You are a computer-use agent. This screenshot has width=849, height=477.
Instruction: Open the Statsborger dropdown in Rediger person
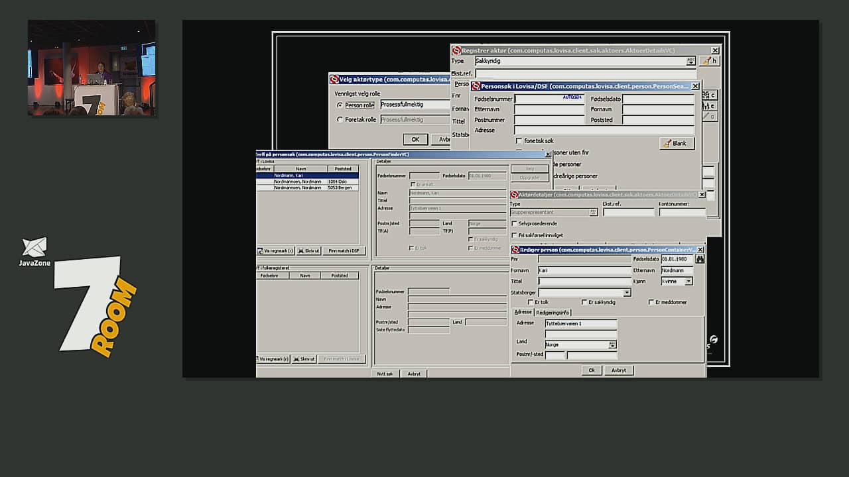click(627, 293)
